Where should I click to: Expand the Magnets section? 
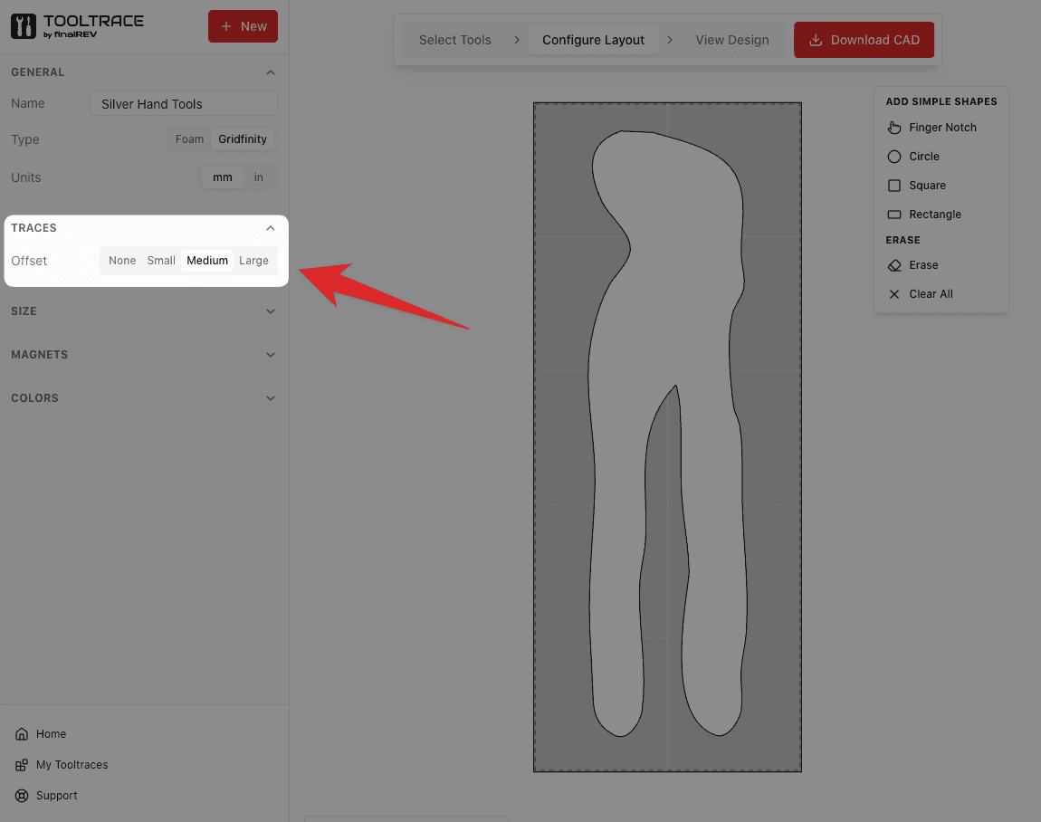click(x=143, y=354)
